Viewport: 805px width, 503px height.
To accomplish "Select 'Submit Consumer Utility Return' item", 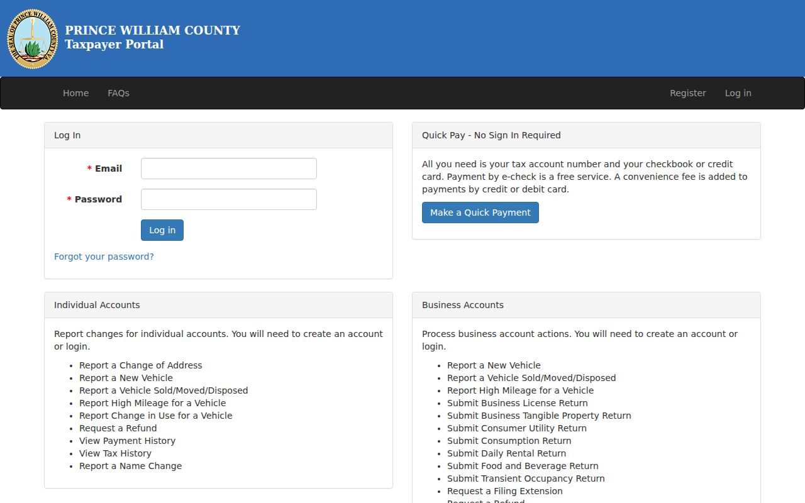I will point(517,428).
